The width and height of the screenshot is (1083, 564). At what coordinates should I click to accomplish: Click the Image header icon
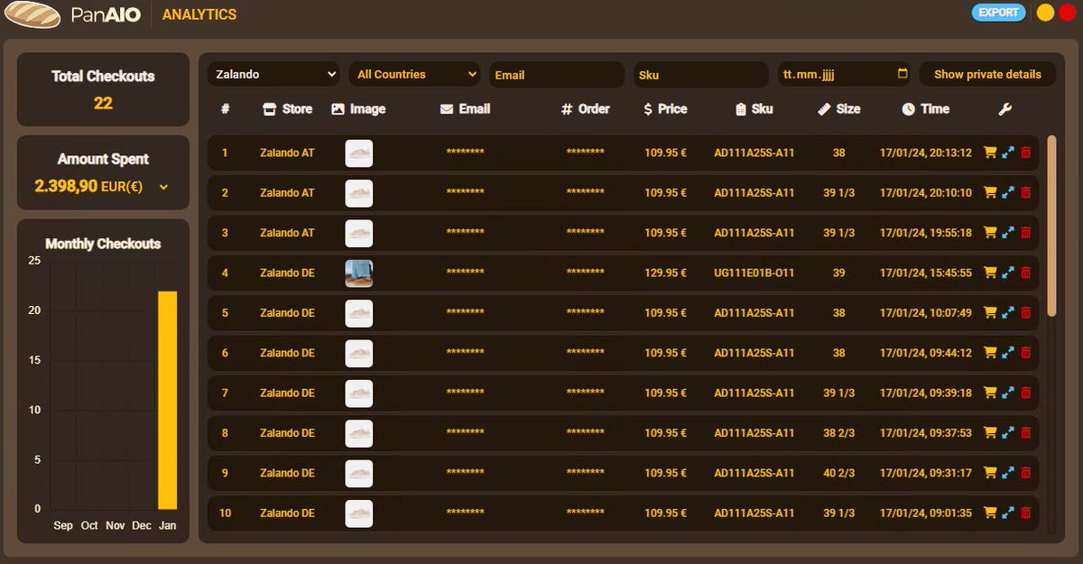[338, 109]
